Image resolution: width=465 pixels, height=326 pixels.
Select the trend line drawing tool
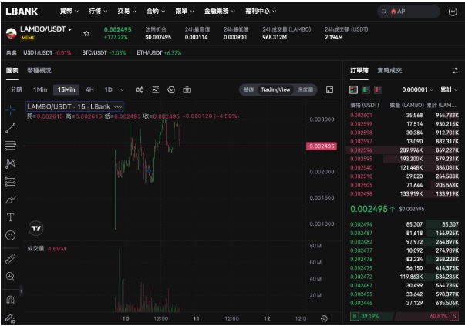click(10, 128)
